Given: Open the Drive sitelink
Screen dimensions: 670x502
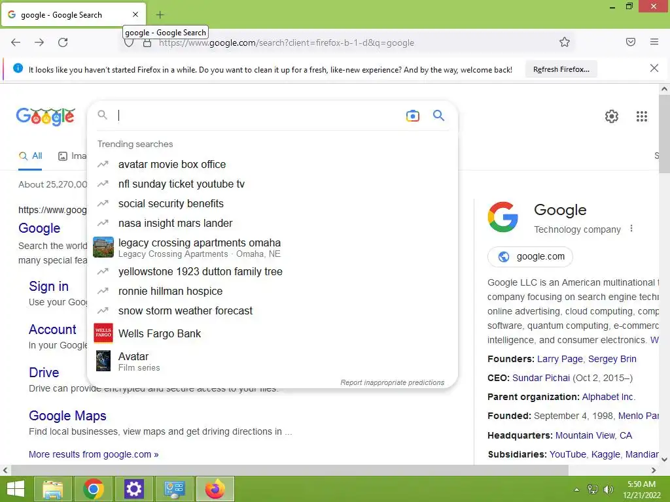Looking at the screenshot, I should coord(44,373).
